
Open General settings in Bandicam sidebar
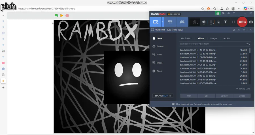158,46
